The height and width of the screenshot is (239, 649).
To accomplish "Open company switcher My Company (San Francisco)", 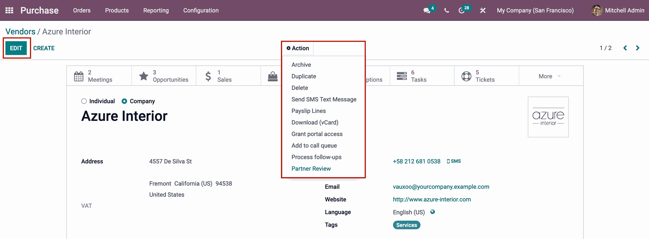I will 535,10.
